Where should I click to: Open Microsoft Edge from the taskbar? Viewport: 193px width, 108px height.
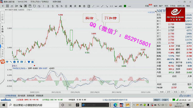click(x=115, y=105)
